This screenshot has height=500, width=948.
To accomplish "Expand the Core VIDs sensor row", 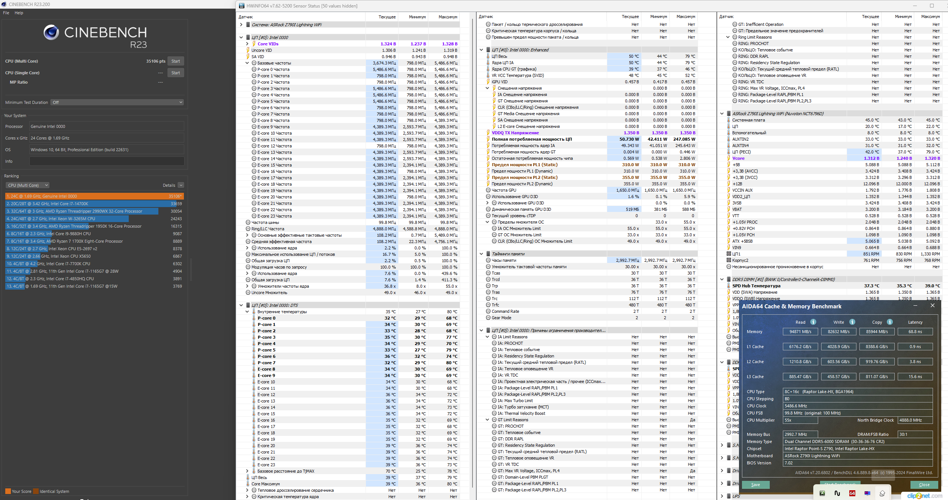I will [x=247, y=44].
